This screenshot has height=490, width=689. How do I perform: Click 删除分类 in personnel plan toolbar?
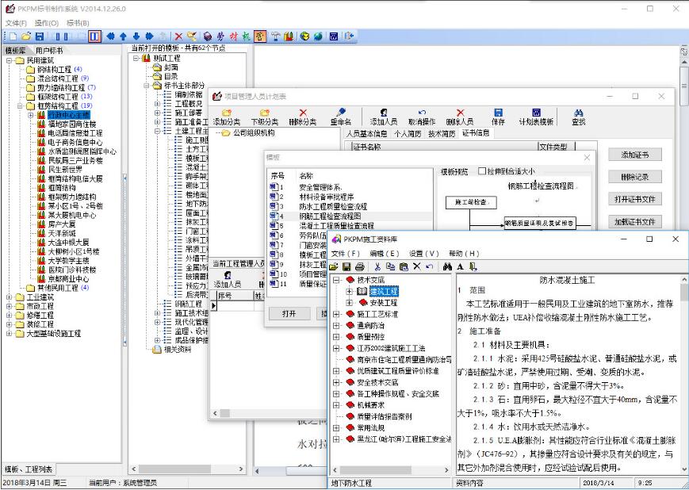pos(303,117)
